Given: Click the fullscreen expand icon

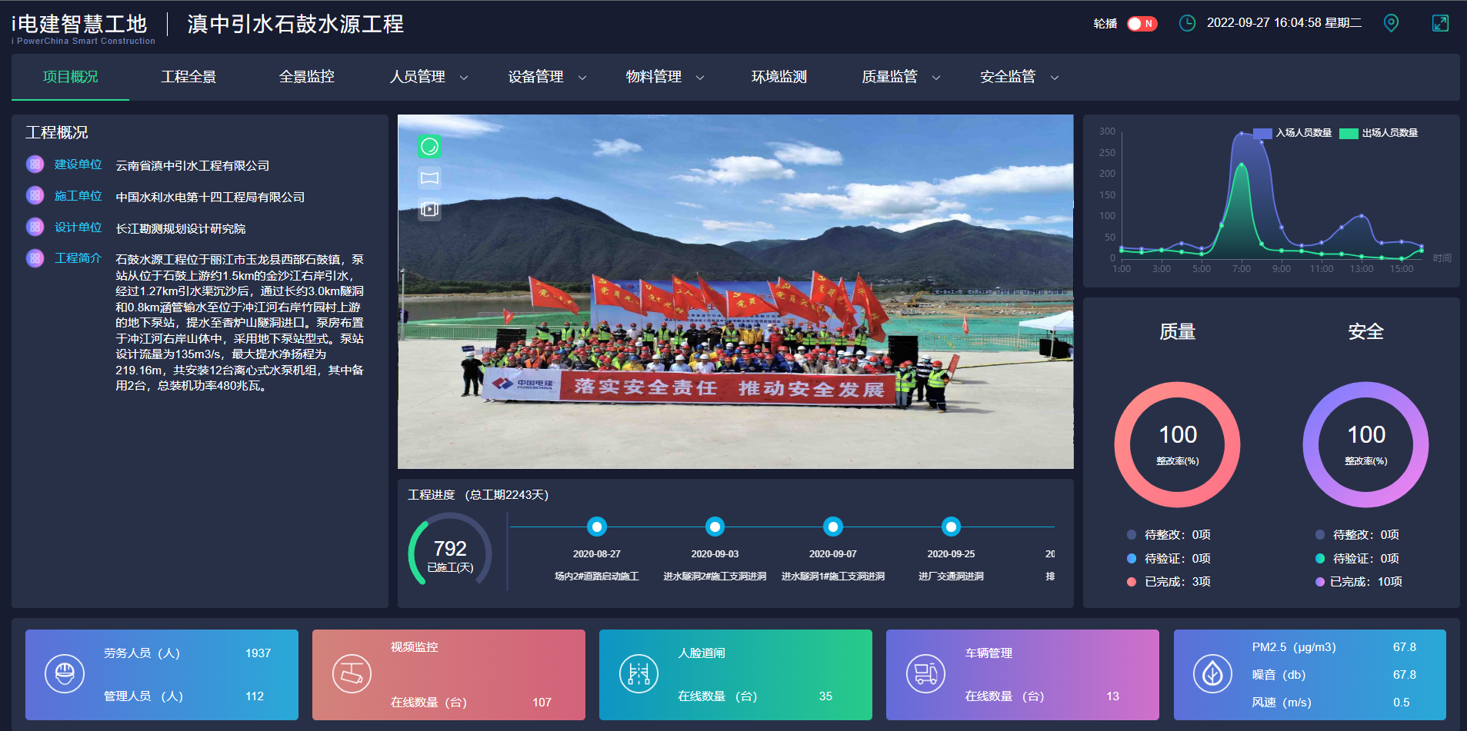Looking at the screenshot, I should 1440,23.
